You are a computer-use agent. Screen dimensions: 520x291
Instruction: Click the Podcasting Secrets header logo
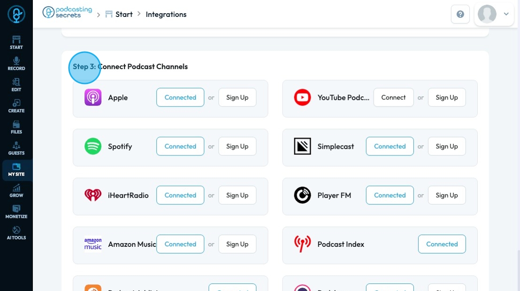point(67,13)
